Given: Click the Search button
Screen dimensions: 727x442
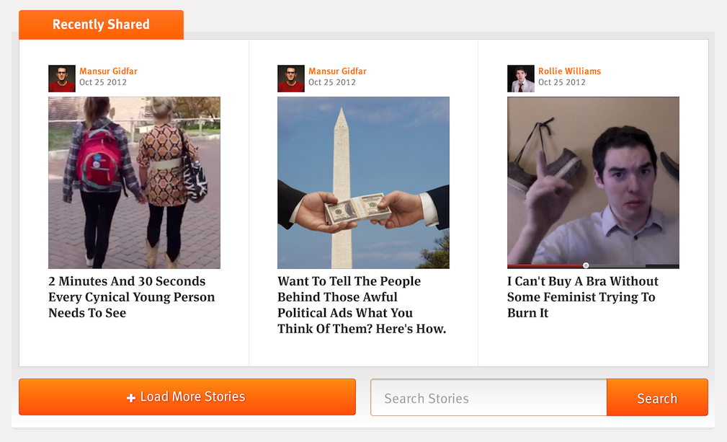Looking at the screenshot, I should (656, 397).
